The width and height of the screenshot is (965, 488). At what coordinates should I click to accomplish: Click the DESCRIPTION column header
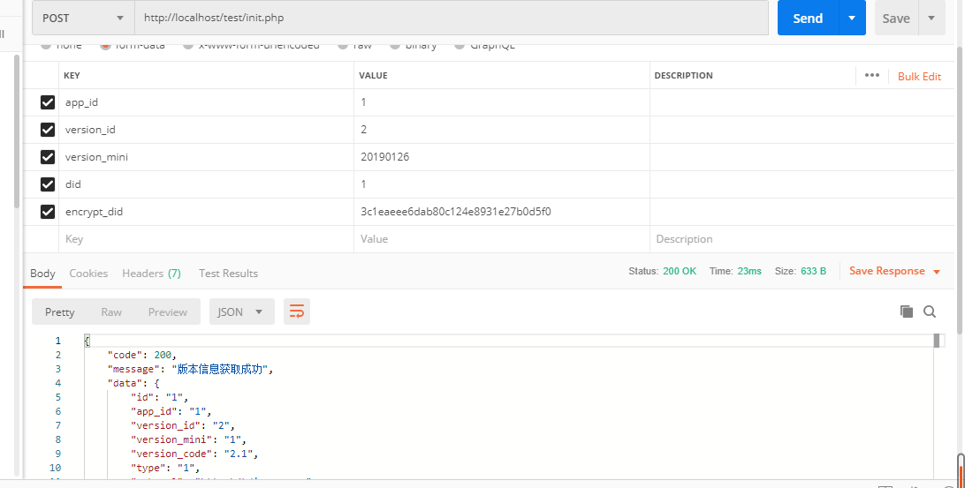(x=683, y=76)
